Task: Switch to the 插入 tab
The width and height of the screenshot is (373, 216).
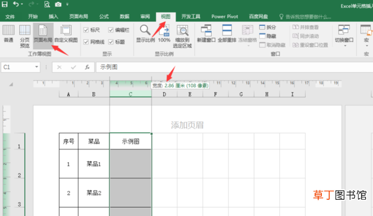Action: click(54, 17)
